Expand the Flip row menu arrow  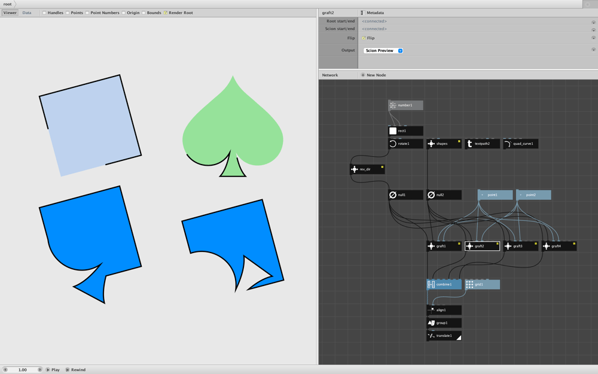pyautogui.click(x=593, y=38)
